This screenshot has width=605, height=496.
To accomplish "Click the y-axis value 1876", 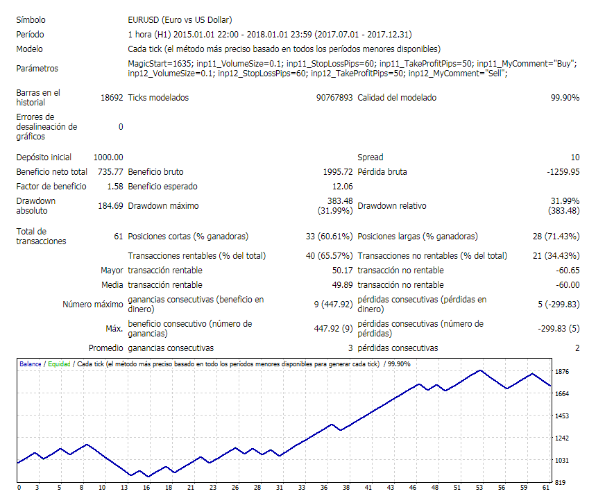I will click(562, 372).
